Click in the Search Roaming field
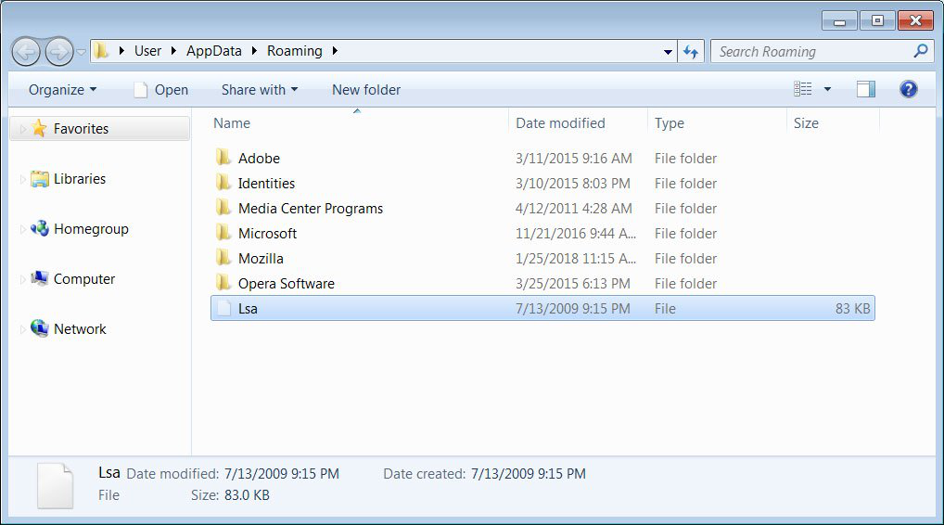944x525 pixels. (x=812, y=52)
